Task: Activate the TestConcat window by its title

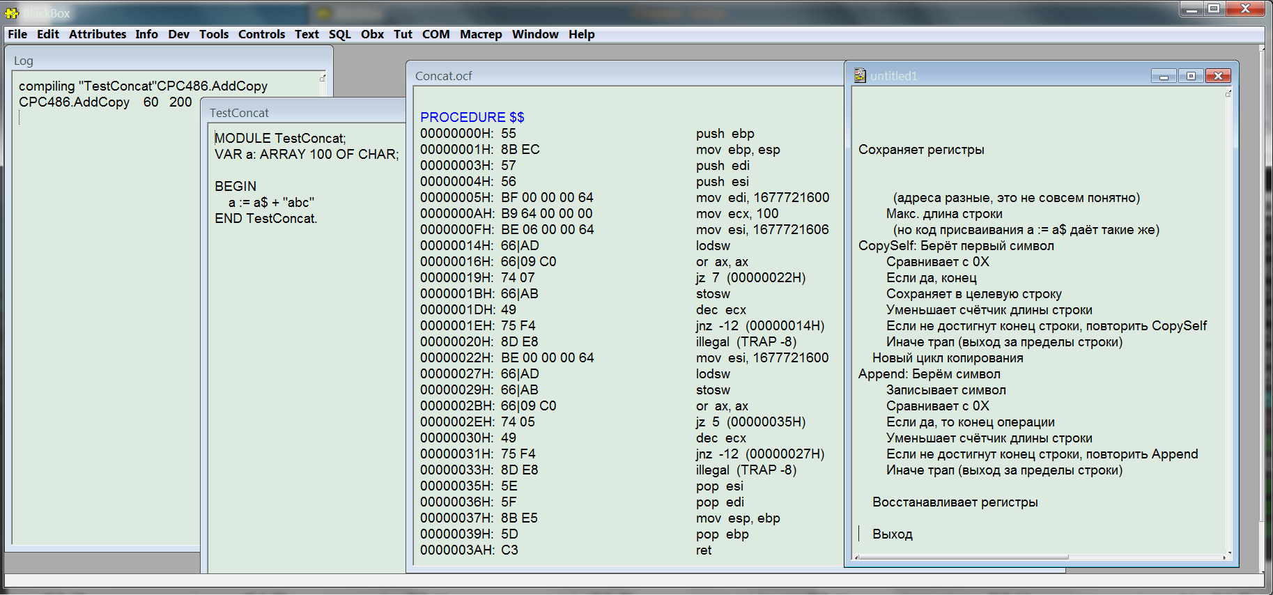Action: [239, 113]
